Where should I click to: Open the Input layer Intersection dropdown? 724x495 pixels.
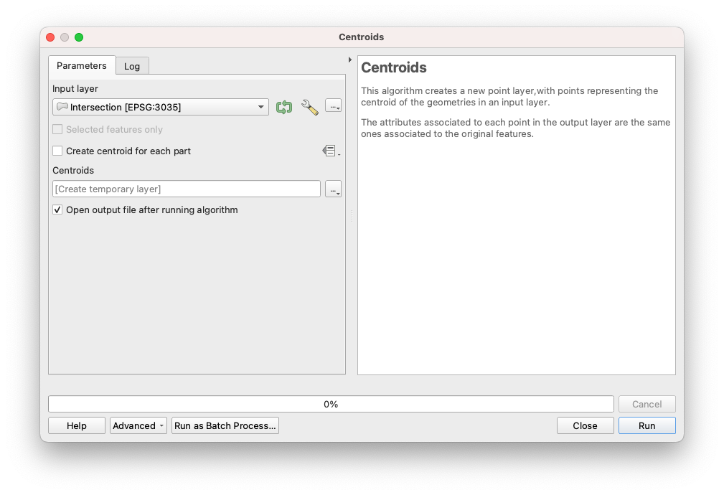[x=161, y=107]
